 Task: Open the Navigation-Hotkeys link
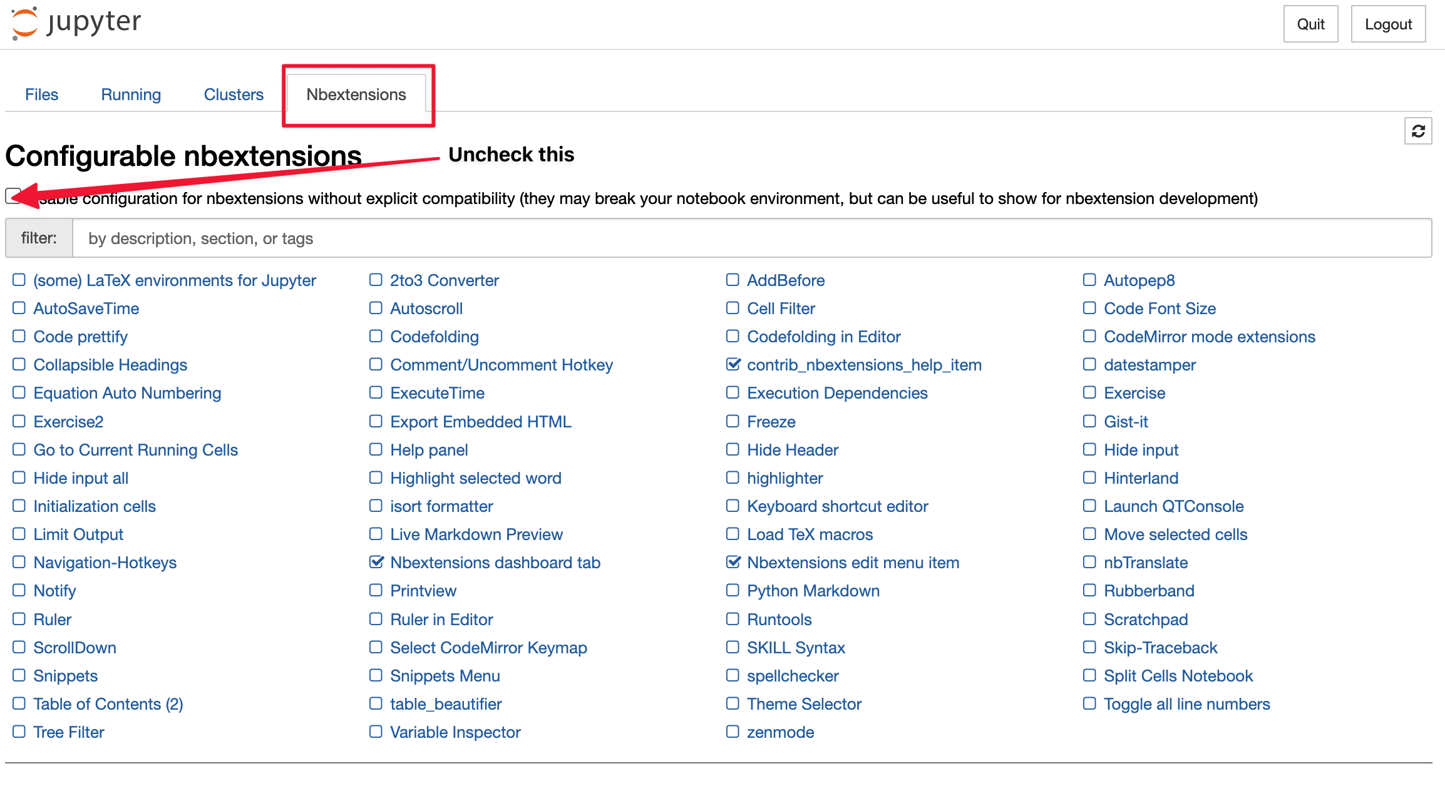(105, 563)
